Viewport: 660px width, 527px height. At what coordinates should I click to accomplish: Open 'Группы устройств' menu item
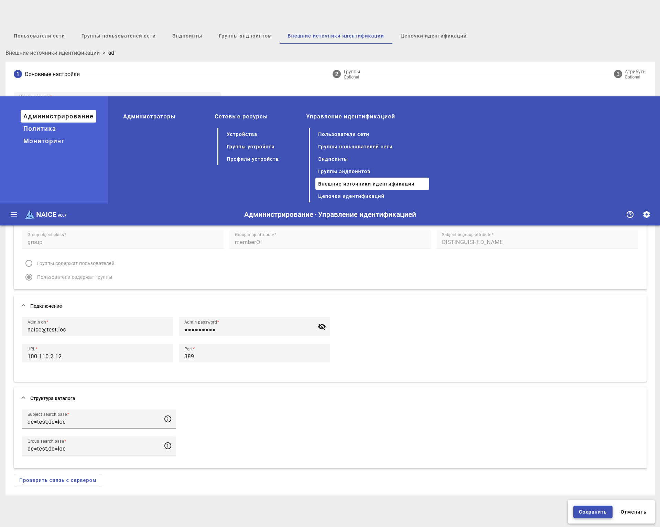pyautogui.click(x=250, y=147)
